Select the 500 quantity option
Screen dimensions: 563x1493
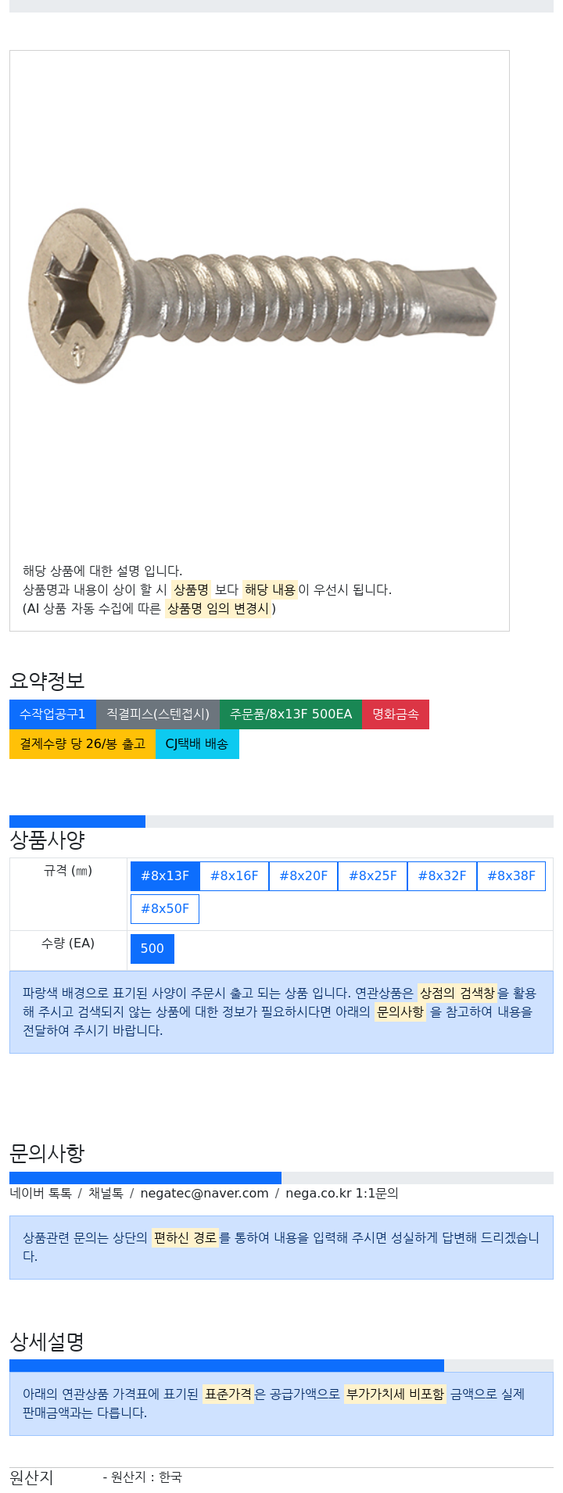coord(152,949)
